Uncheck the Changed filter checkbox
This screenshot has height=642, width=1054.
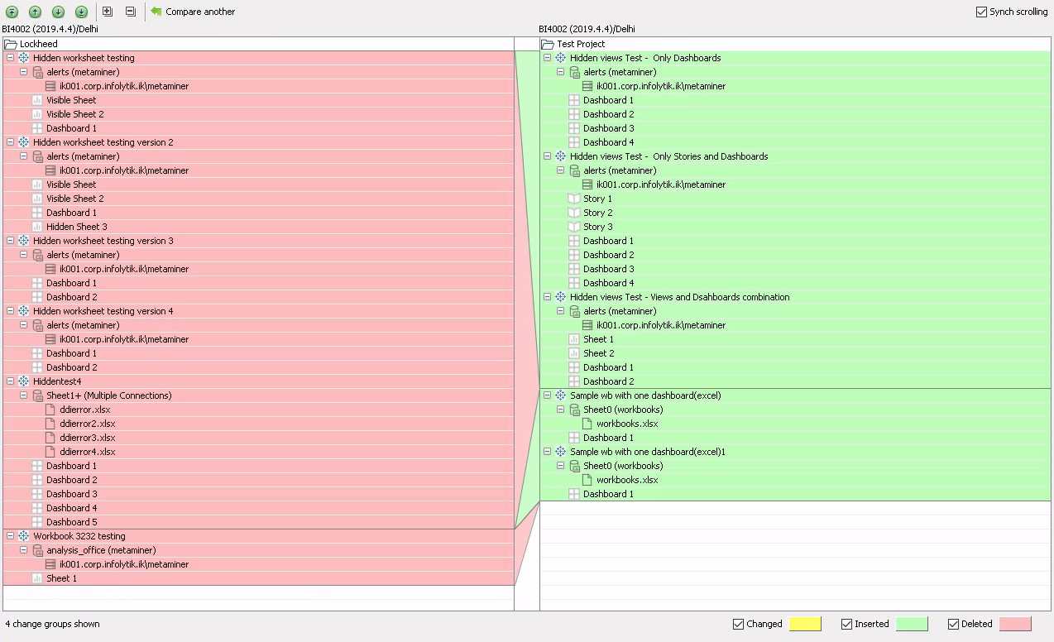pyautogui.click(x=739, y=624)
